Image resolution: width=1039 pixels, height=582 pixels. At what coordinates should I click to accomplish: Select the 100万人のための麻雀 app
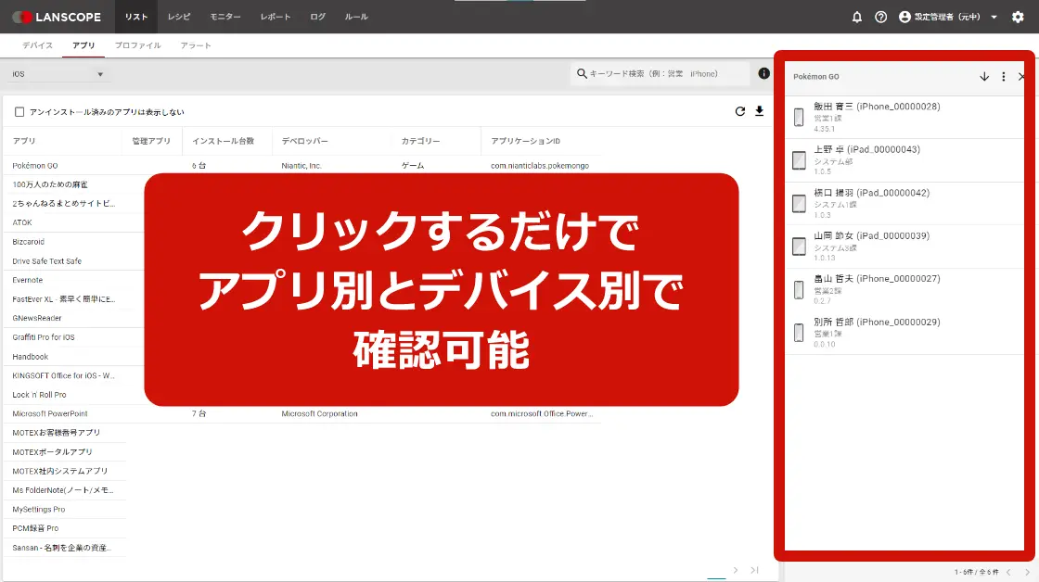click(50, 184)
